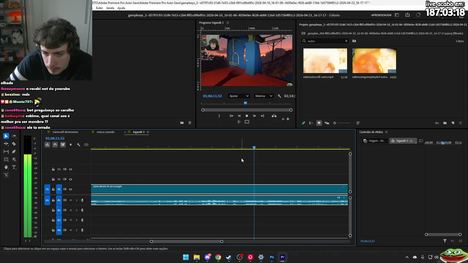The width and height of the screenshot is (468, 263).
Task: Create search bin from query icon
Action: click(354, 41)
